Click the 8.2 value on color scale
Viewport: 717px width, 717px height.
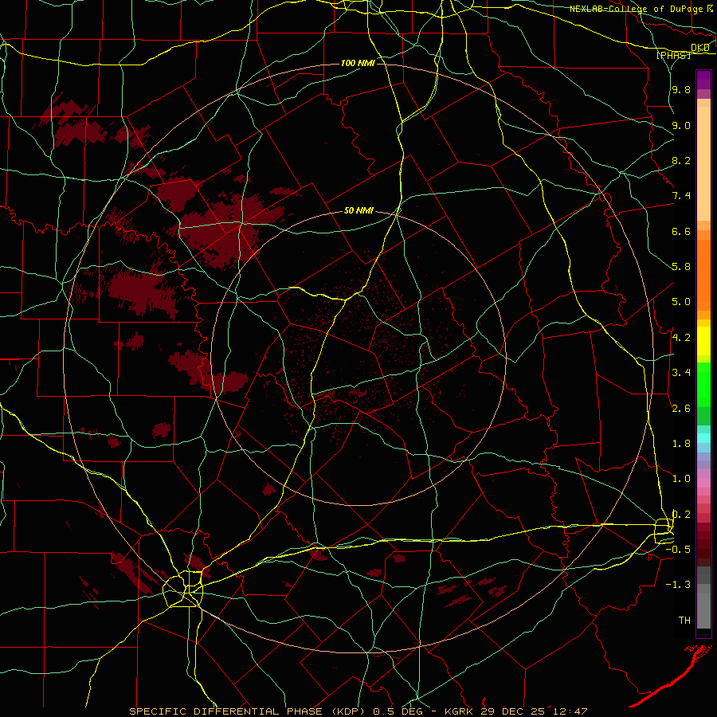pos(681,160)
